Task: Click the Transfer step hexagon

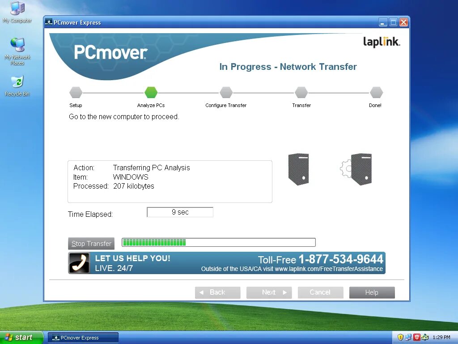Action: [x=301, y=92]
